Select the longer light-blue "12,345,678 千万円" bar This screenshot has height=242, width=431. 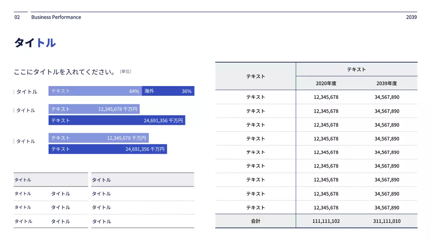pos(98,138)
